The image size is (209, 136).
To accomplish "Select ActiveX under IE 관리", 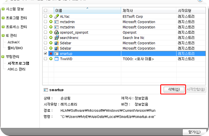I will point(14,42).
